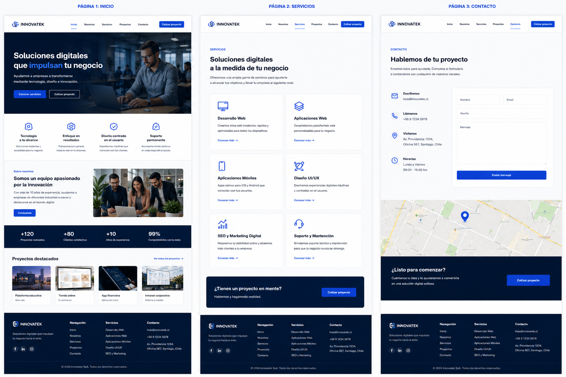Click the Aplicaciones Web layers icon
This screenshot has width=566, height=377.
click(299, 106)
